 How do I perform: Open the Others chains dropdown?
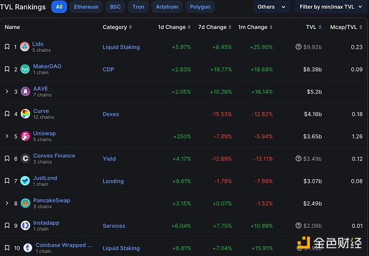pos(271,7)
